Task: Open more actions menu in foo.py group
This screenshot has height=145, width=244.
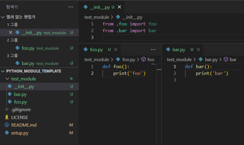Action: 153,50
